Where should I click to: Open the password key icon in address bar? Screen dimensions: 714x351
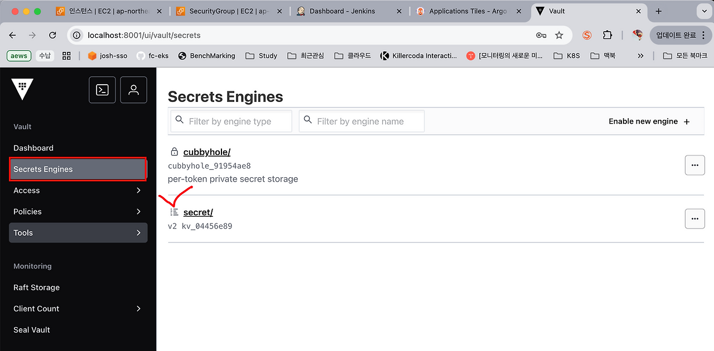541,35
